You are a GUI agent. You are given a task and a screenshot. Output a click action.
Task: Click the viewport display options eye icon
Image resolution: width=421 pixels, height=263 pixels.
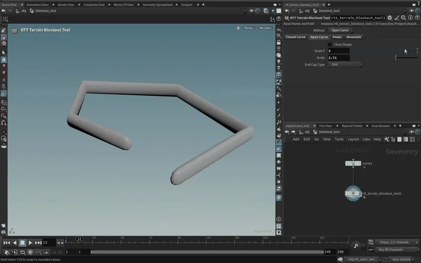pos(279,232)
